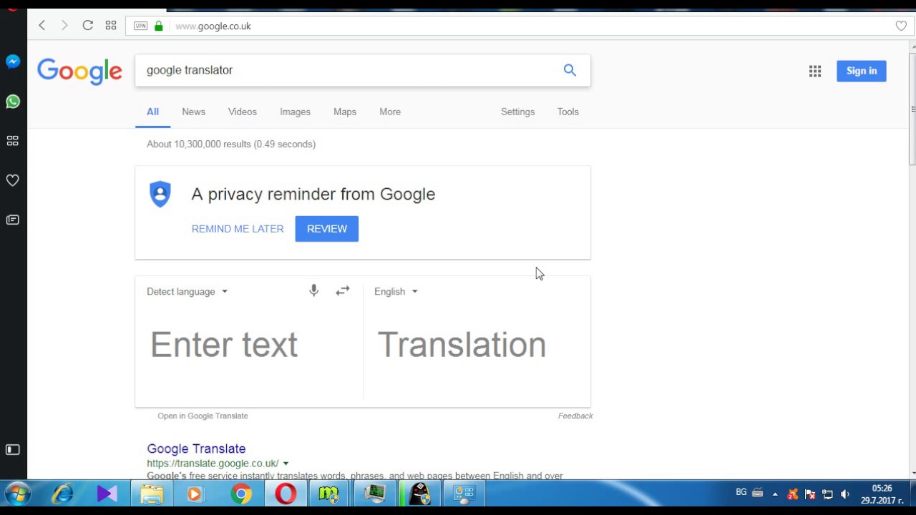The width and height of the screenshot is (916, 515).
Task: Click the microphone voice input icon
Action: pyautogui.click(x=313, y=290)
